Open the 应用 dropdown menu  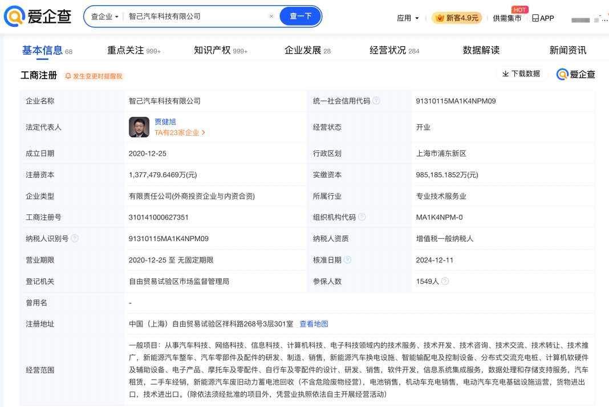(x=408, y=18)
